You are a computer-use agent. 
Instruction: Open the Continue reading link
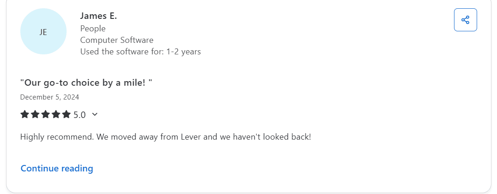pyautogui.click(x=57, y=168)
